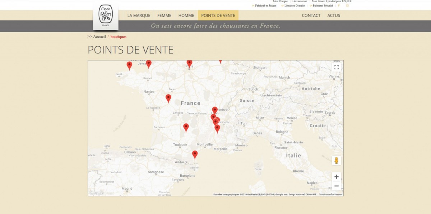The image size is (431, 214).
Task: Click the Google logo on the map
Action: click(96, 193)
